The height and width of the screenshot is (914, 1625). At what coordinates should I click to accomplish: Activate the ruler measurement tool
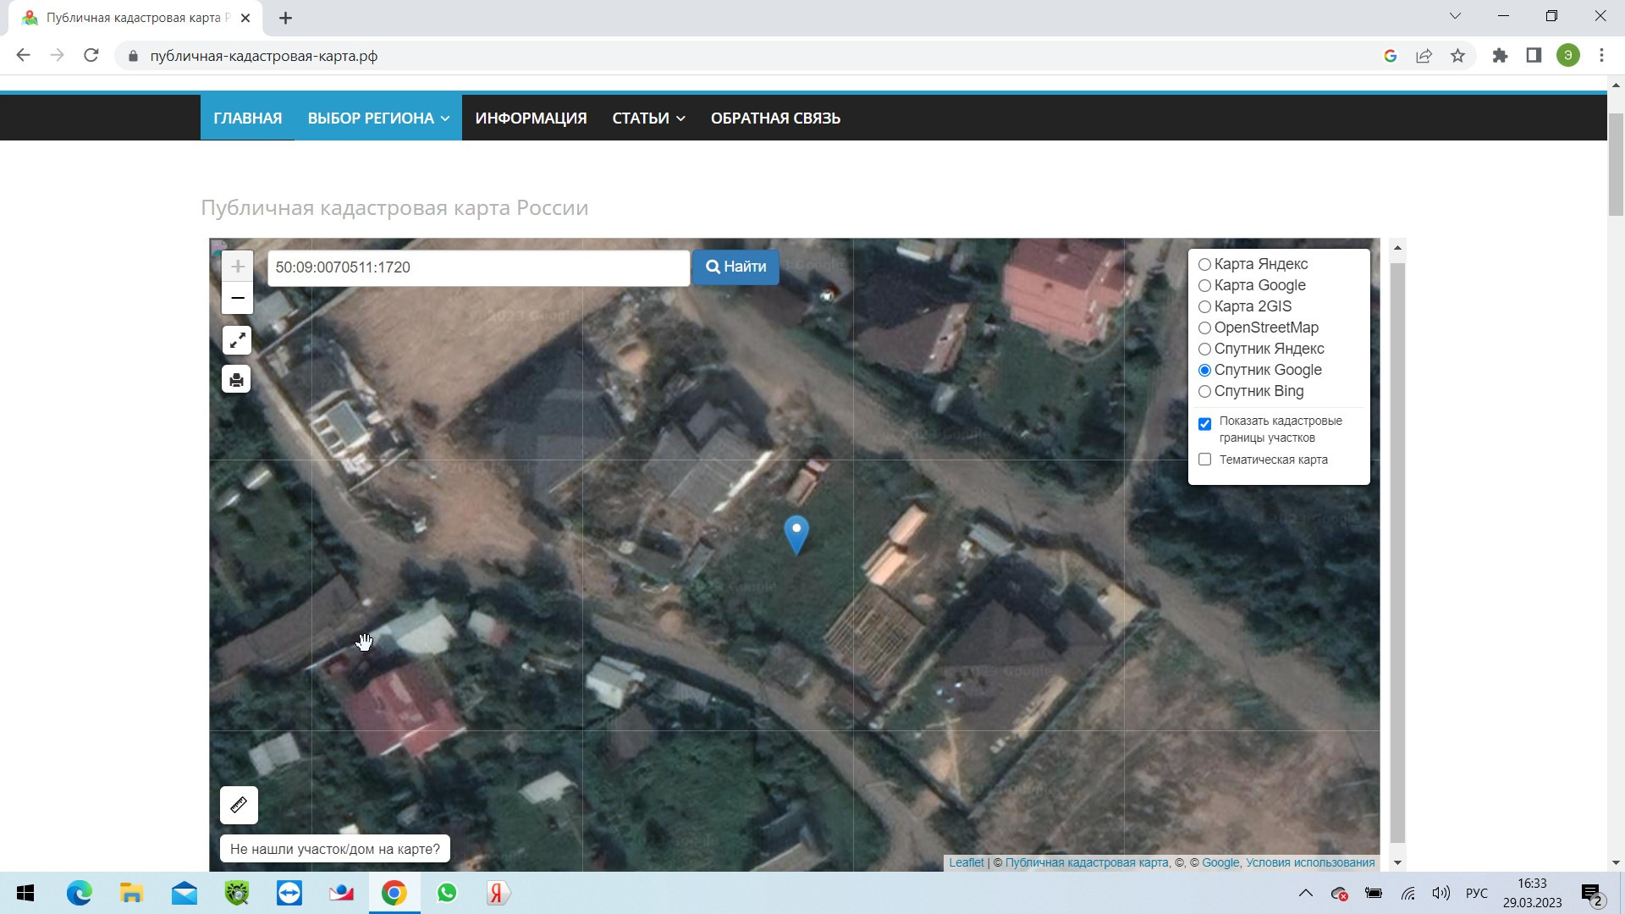click(x=239, y=805)
